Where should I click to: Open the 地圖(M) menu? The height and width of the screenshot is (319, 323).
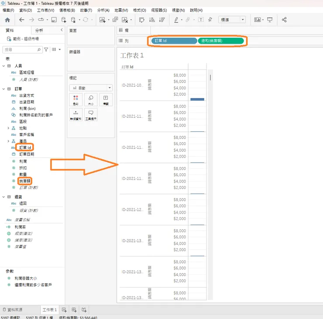[x=121, y=10]
